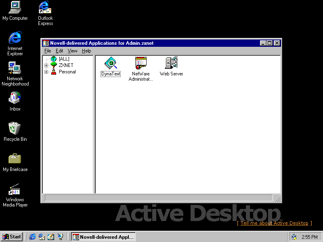Viewport: 323px width, 242px height.
Task: Click Outlook Express quick launch icon
Action: [42, 237]
